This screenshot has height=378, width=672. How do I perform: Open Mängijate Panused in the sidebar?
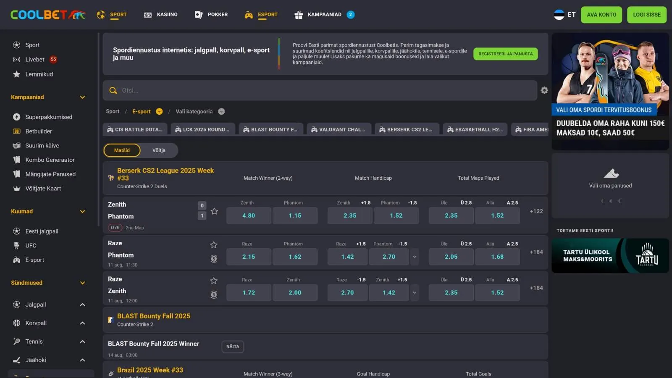pos(44,174)
